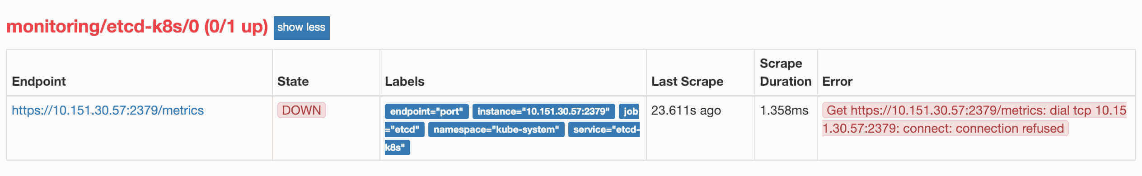The width and height of the screenshot is (1142, 176).
Task: Open the https://10.151.30.57:2379/metrics endpoint link
Action: tap(108, 111)
